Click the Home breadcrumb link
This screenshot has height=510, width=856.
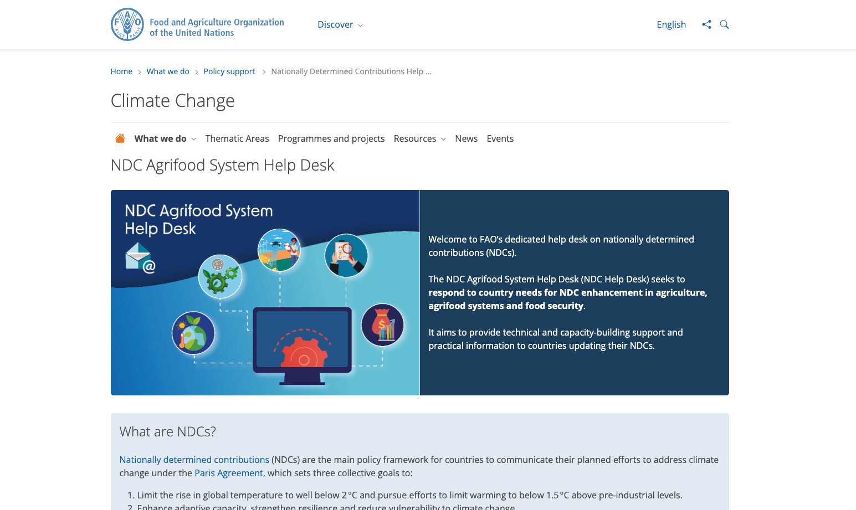point(121,71)
